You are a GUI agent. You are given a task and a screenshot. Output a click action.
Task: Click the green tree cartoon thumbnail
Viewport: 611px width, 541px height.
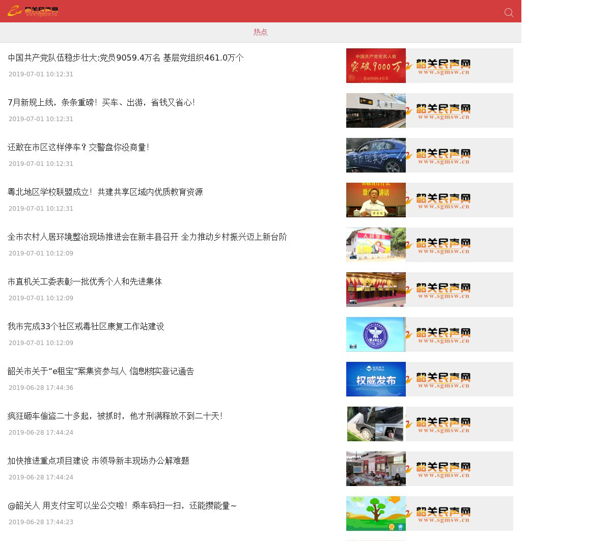tap(376, 514)
